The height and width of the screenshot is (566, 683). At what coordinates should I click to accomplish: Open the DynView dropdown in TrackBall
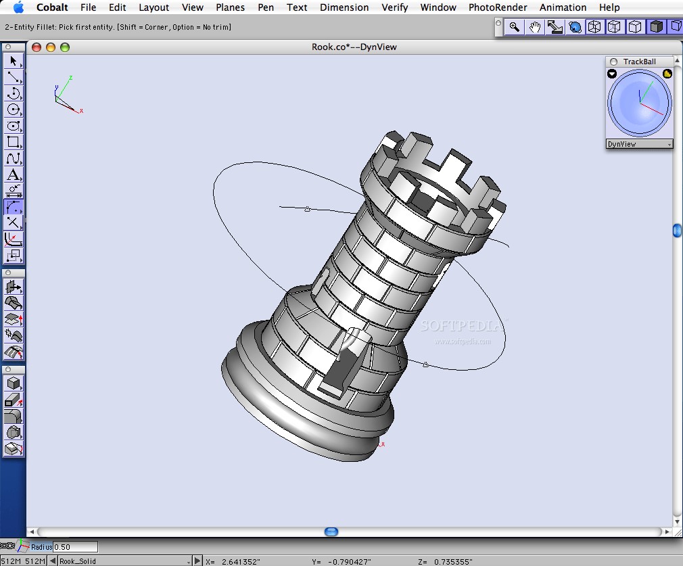coord(639,144)
